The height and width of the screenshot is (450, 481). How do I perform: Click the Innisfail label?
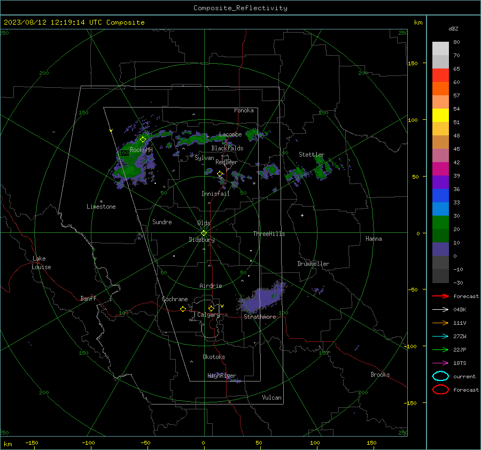pyautogui.click(x=215, y=194)
